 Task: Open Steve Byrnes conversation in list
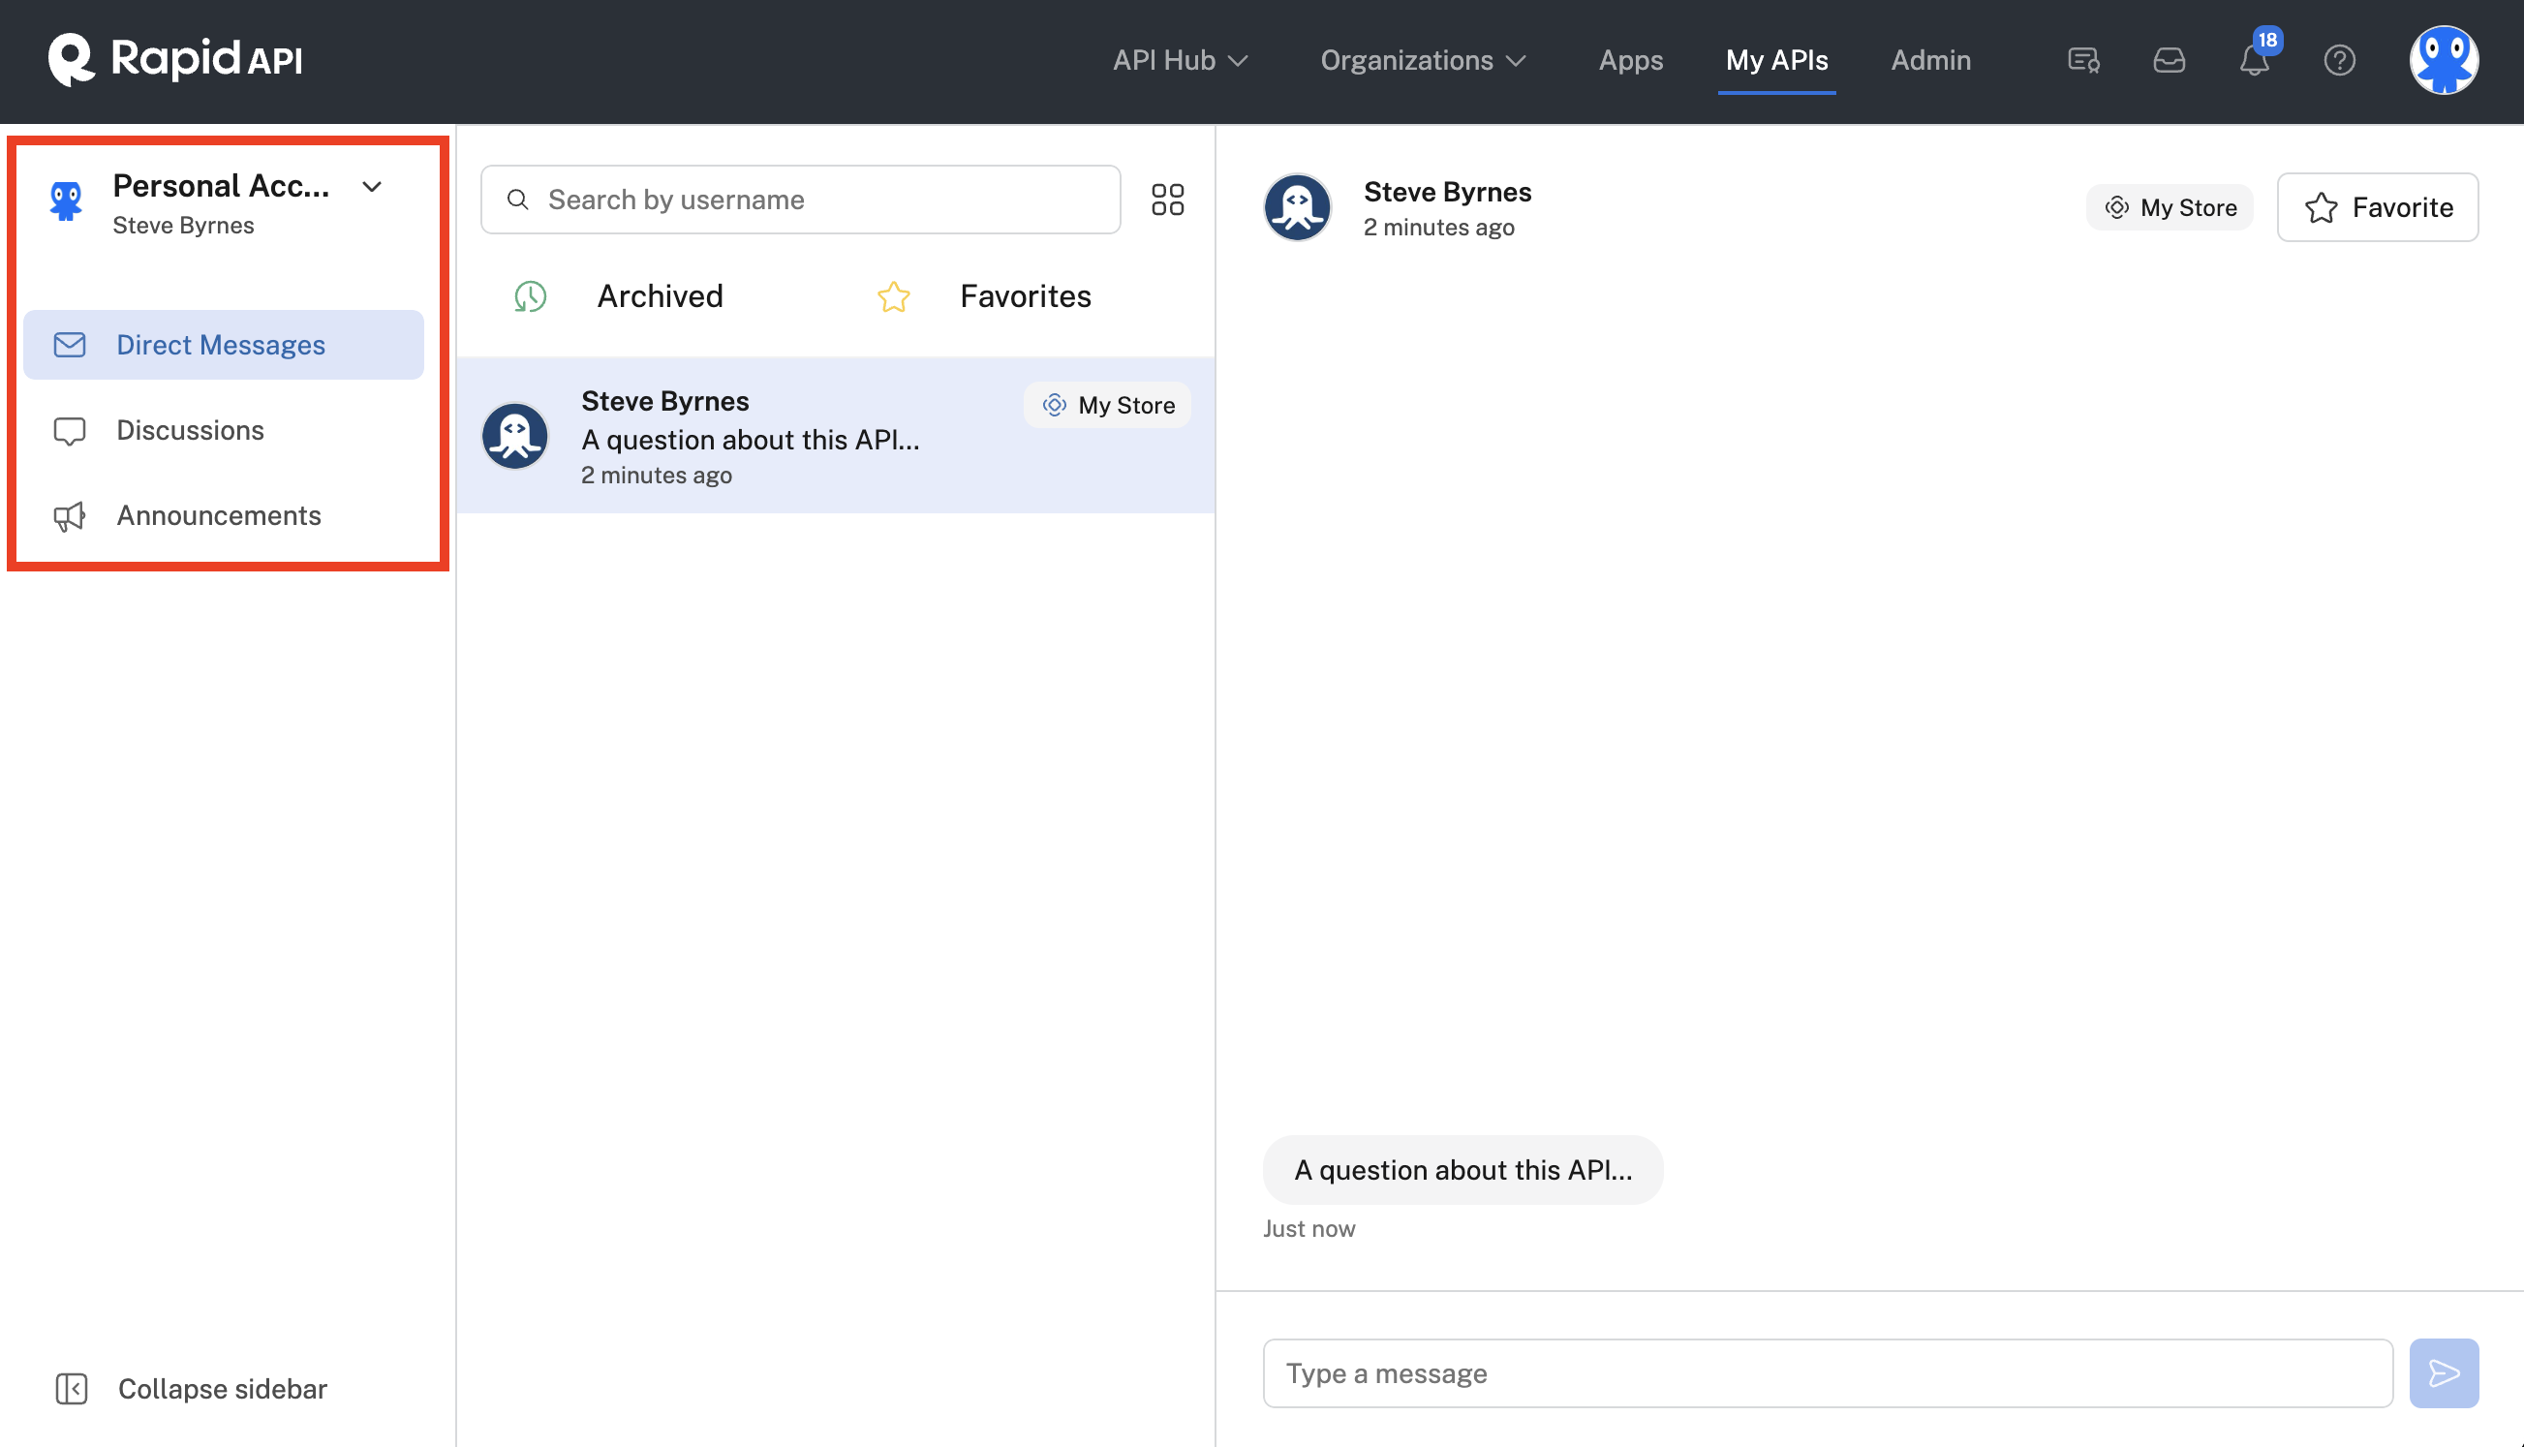pyautogui.click(x=836, y=436)
